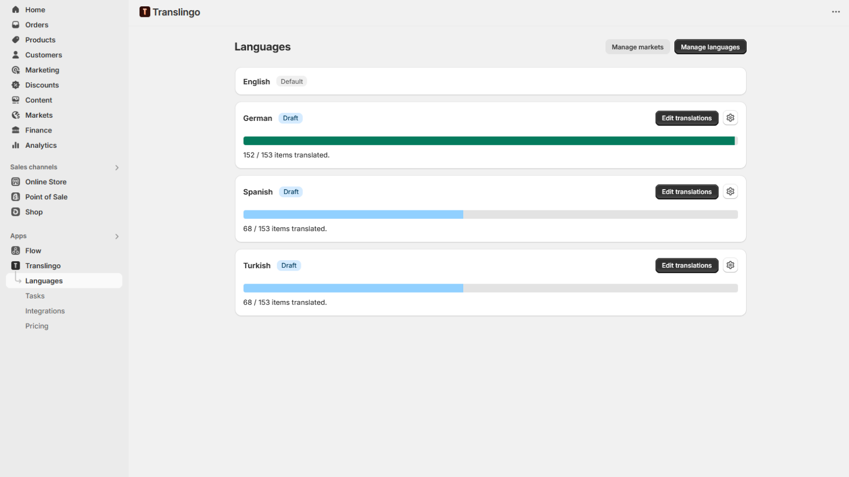Open German language settings gear
Screen dimensions: 849x477
(731, 118)
